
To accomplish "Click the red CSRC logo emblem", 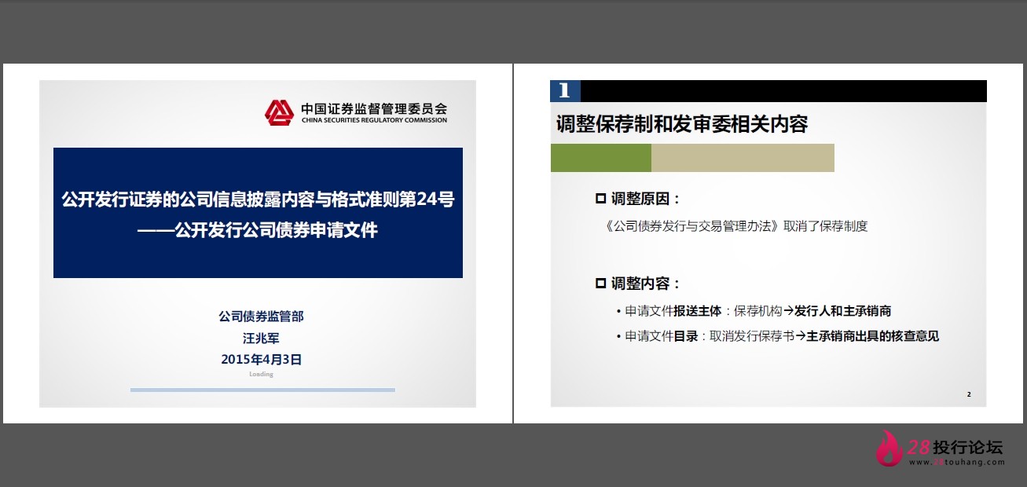I will [x=278, y=112].
